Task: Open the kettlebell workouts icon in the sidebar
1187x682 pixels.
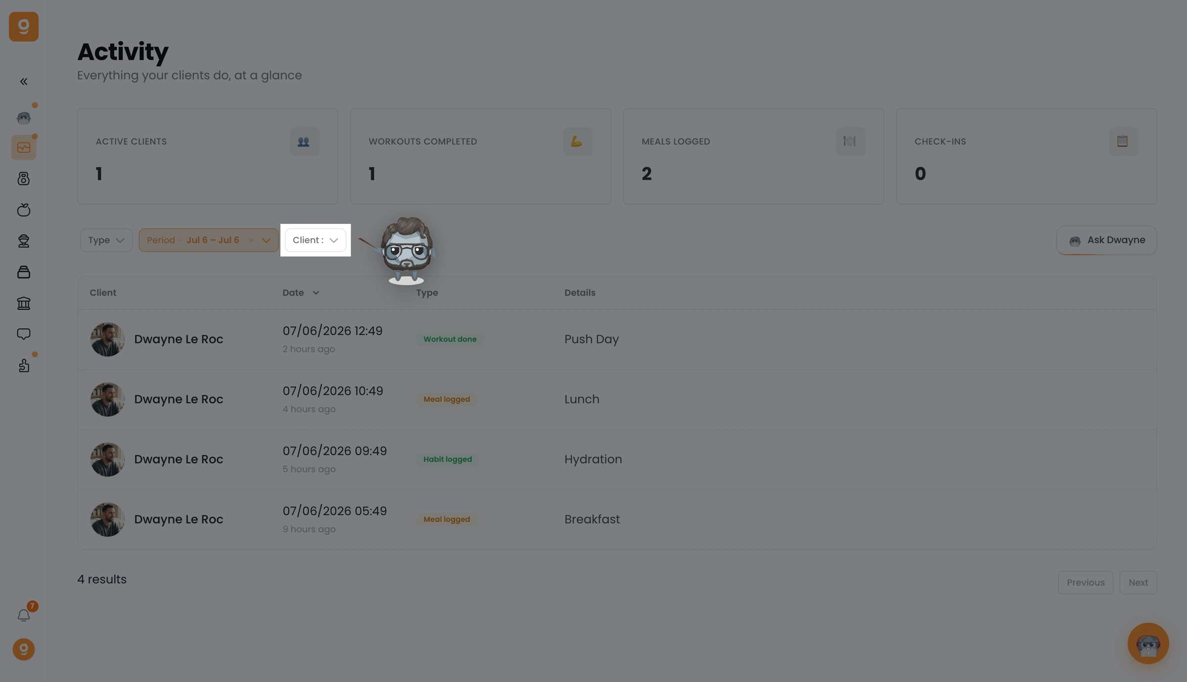Action: point(23,178)
